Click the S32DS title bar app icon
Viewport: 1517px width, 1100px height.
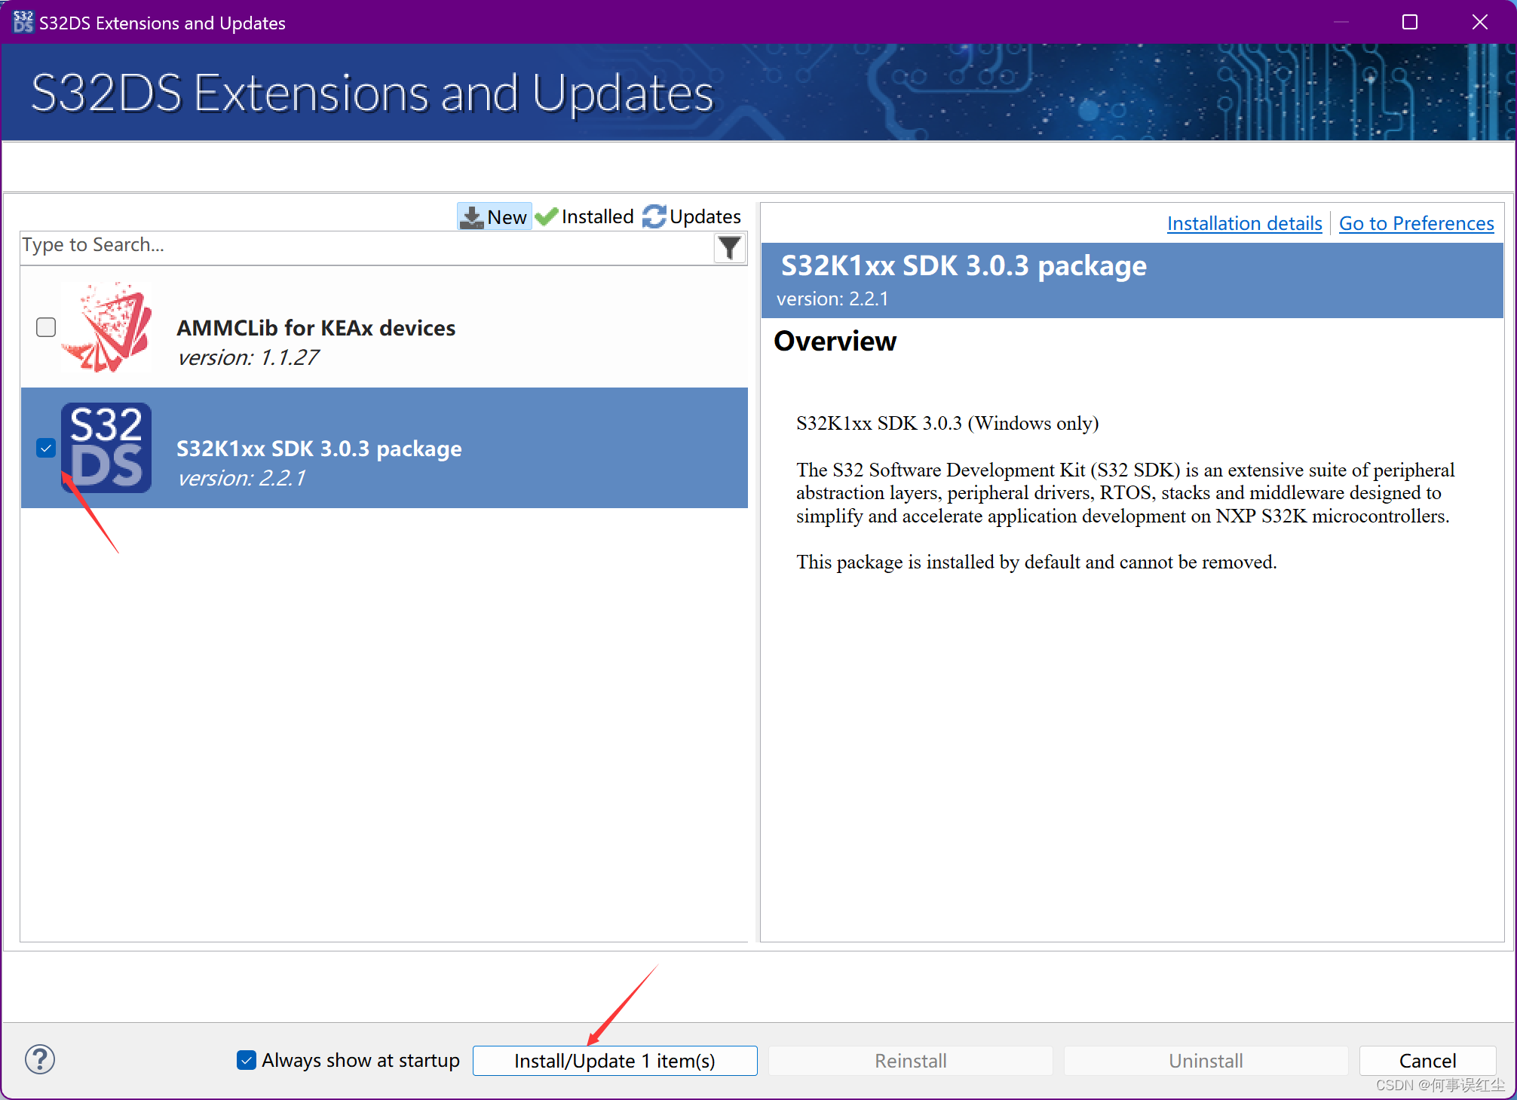23,22
